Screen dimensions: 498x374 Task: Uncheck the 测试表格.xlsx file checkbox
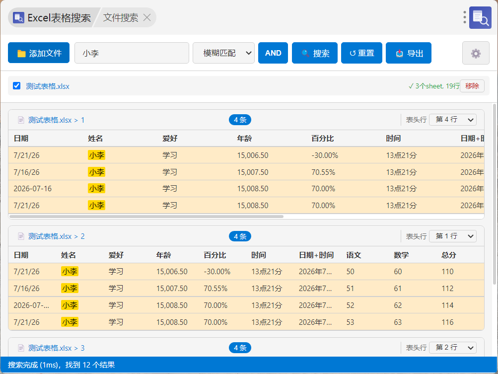[17, 86]
